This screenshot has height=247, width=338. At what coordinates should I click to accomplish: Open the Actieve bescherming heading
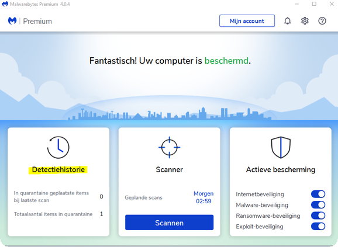pos(281,169)
